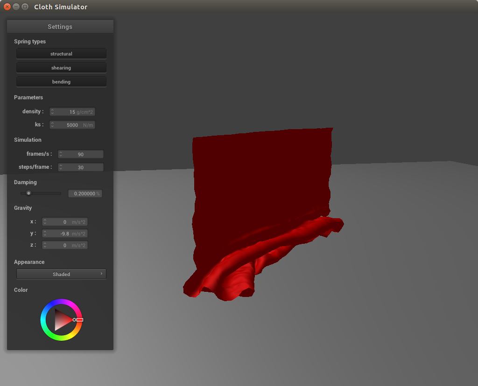Click the damping percentage value field
This screenshot has height=386, width=478.
(x=85, y=193)
